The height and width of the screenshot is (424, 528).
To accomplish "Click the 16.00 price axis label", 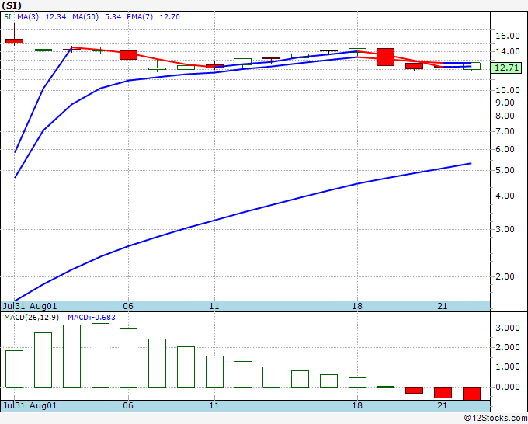I will click(x=508, y=36).
